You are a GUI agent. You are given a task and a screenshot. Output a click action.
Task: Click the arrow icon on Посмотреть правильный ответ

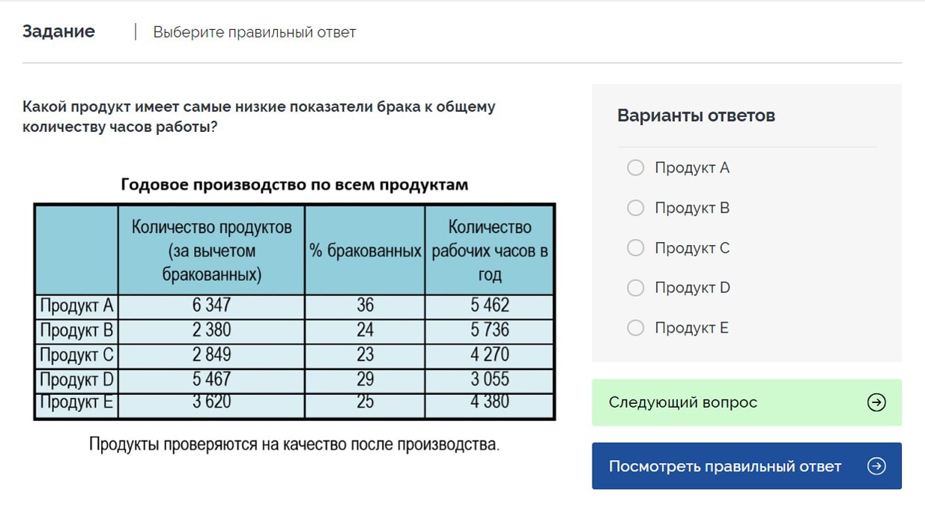[x=876, y=465]
